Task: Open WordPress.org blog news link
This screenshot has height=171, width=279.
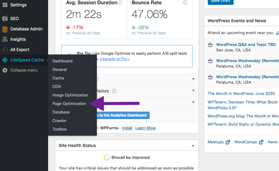Action: pyautogui.click(x=243, y=116)
